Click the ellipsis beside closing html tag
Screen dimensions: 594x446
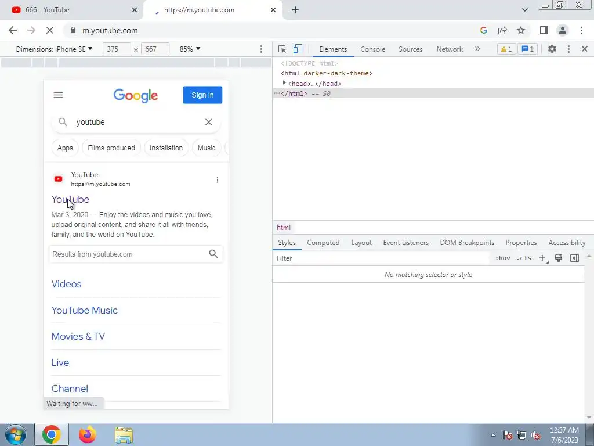coord(277,93)
